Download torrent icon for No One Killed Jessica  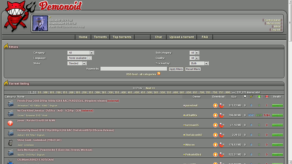[215, 115]
